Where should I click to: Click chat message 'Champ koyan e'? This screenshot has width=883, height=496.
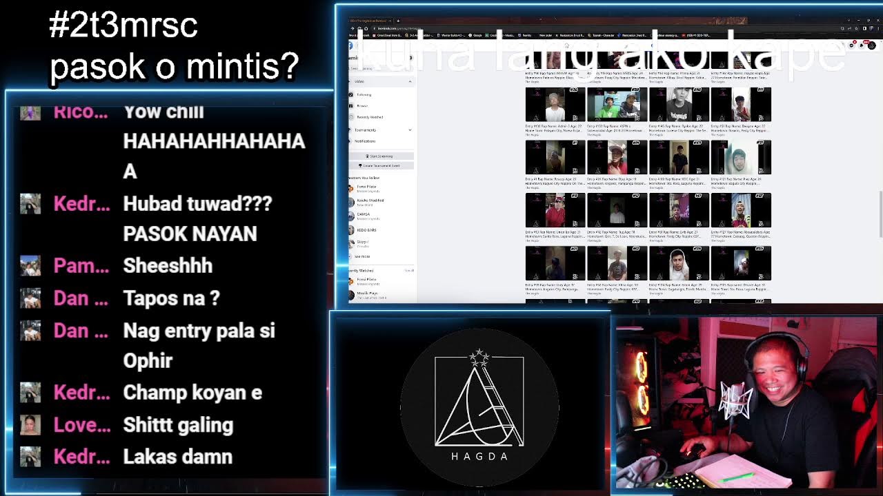(x=192, y=393)
